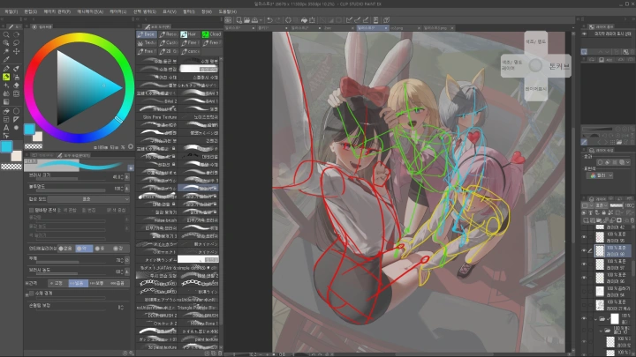Select the Pen tool
Viewport: 636px width, 357px height.
[x=6, y=69]
